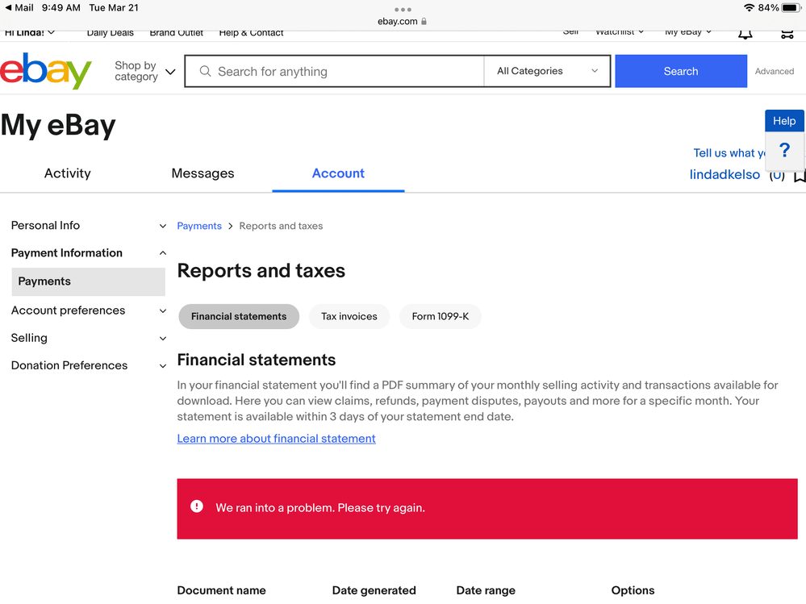806x604 pixels.
Task: Tap the ebay.com address bar
Action: 403,22
